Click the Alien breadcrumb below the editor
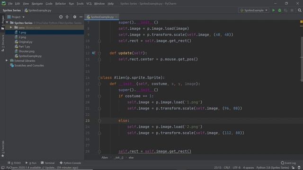The width and height of the screenshot is (303, 170). coord(105,157)
